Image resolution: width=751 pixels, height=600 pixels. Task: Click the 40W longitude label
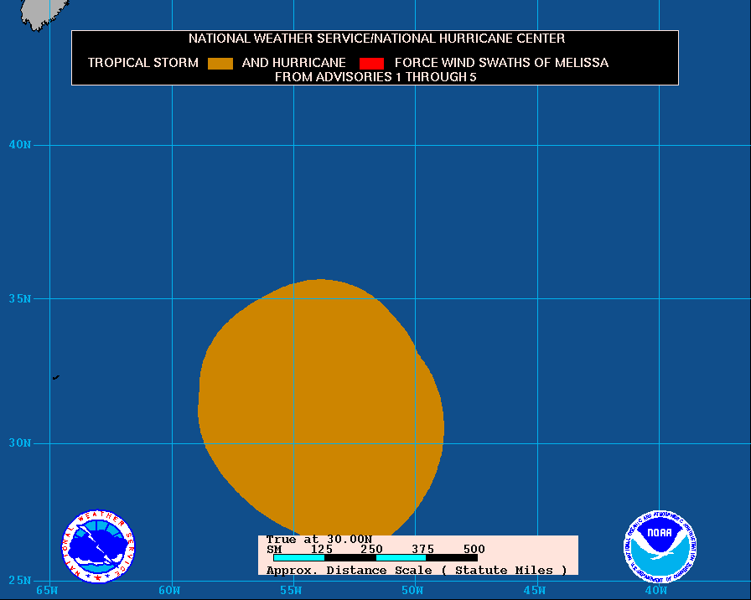click(x=656, y=591)
